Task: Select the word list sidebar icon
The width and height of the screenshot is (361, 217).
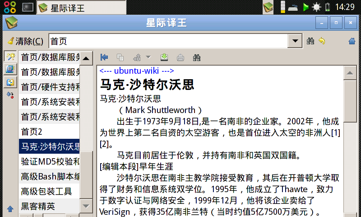Action: [10, 69]
